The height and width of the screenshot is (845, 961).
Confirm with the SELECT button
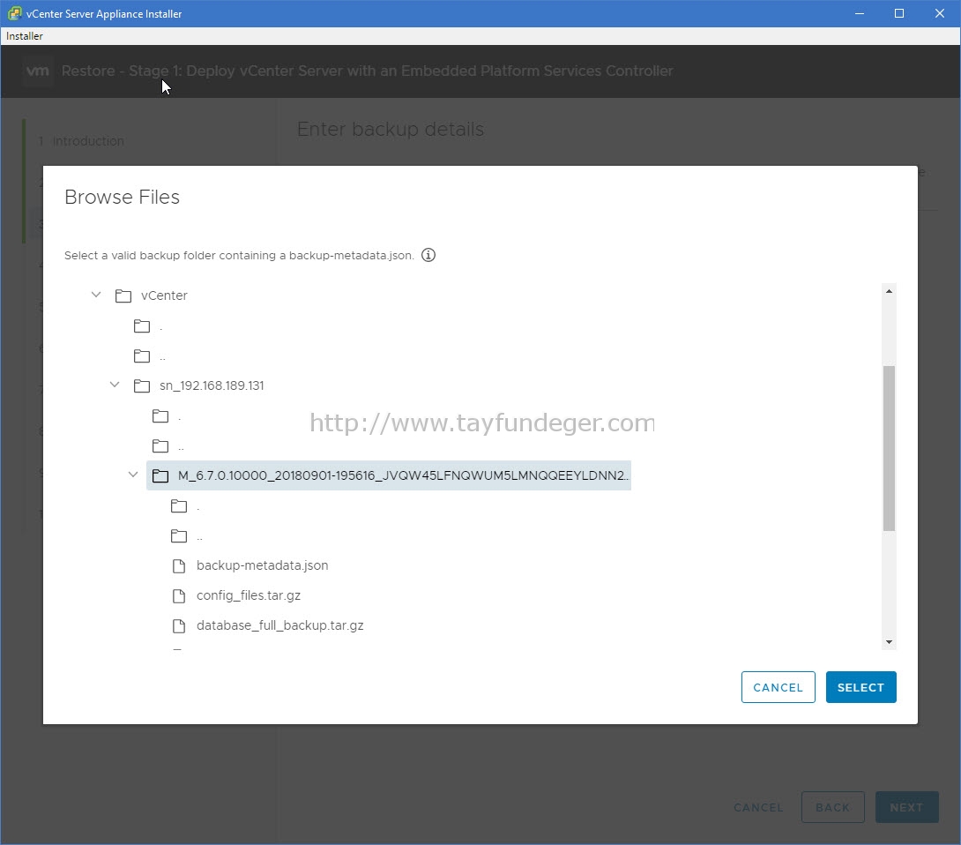click(861, 687)
